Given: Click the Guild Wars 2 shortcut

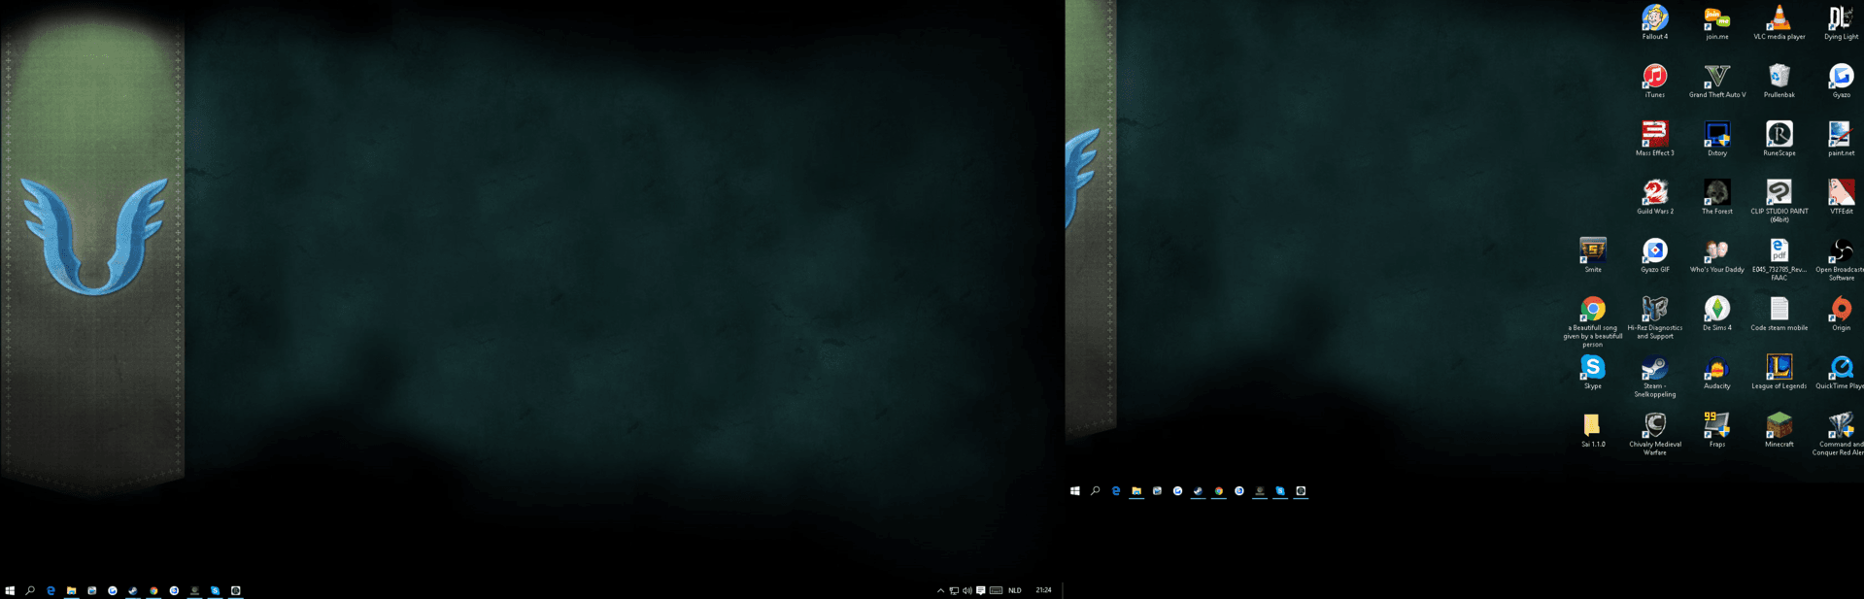Looking at the screenshot, I should pyautogui.click(x=1654, y=193).
